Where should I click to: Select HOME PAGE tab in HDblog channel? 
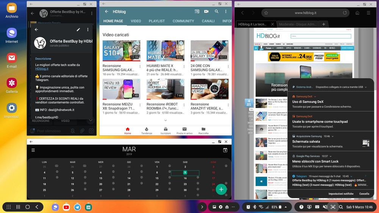tap(113, 21)
